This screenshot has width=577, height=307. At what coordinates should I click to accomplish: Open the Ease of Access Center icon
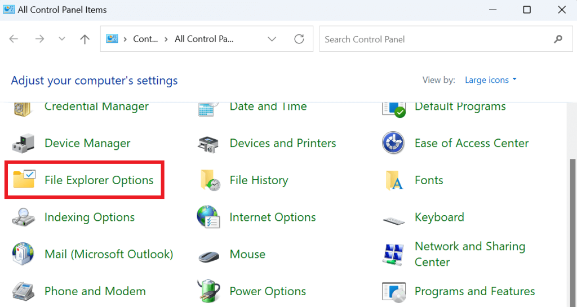[393, 143]
